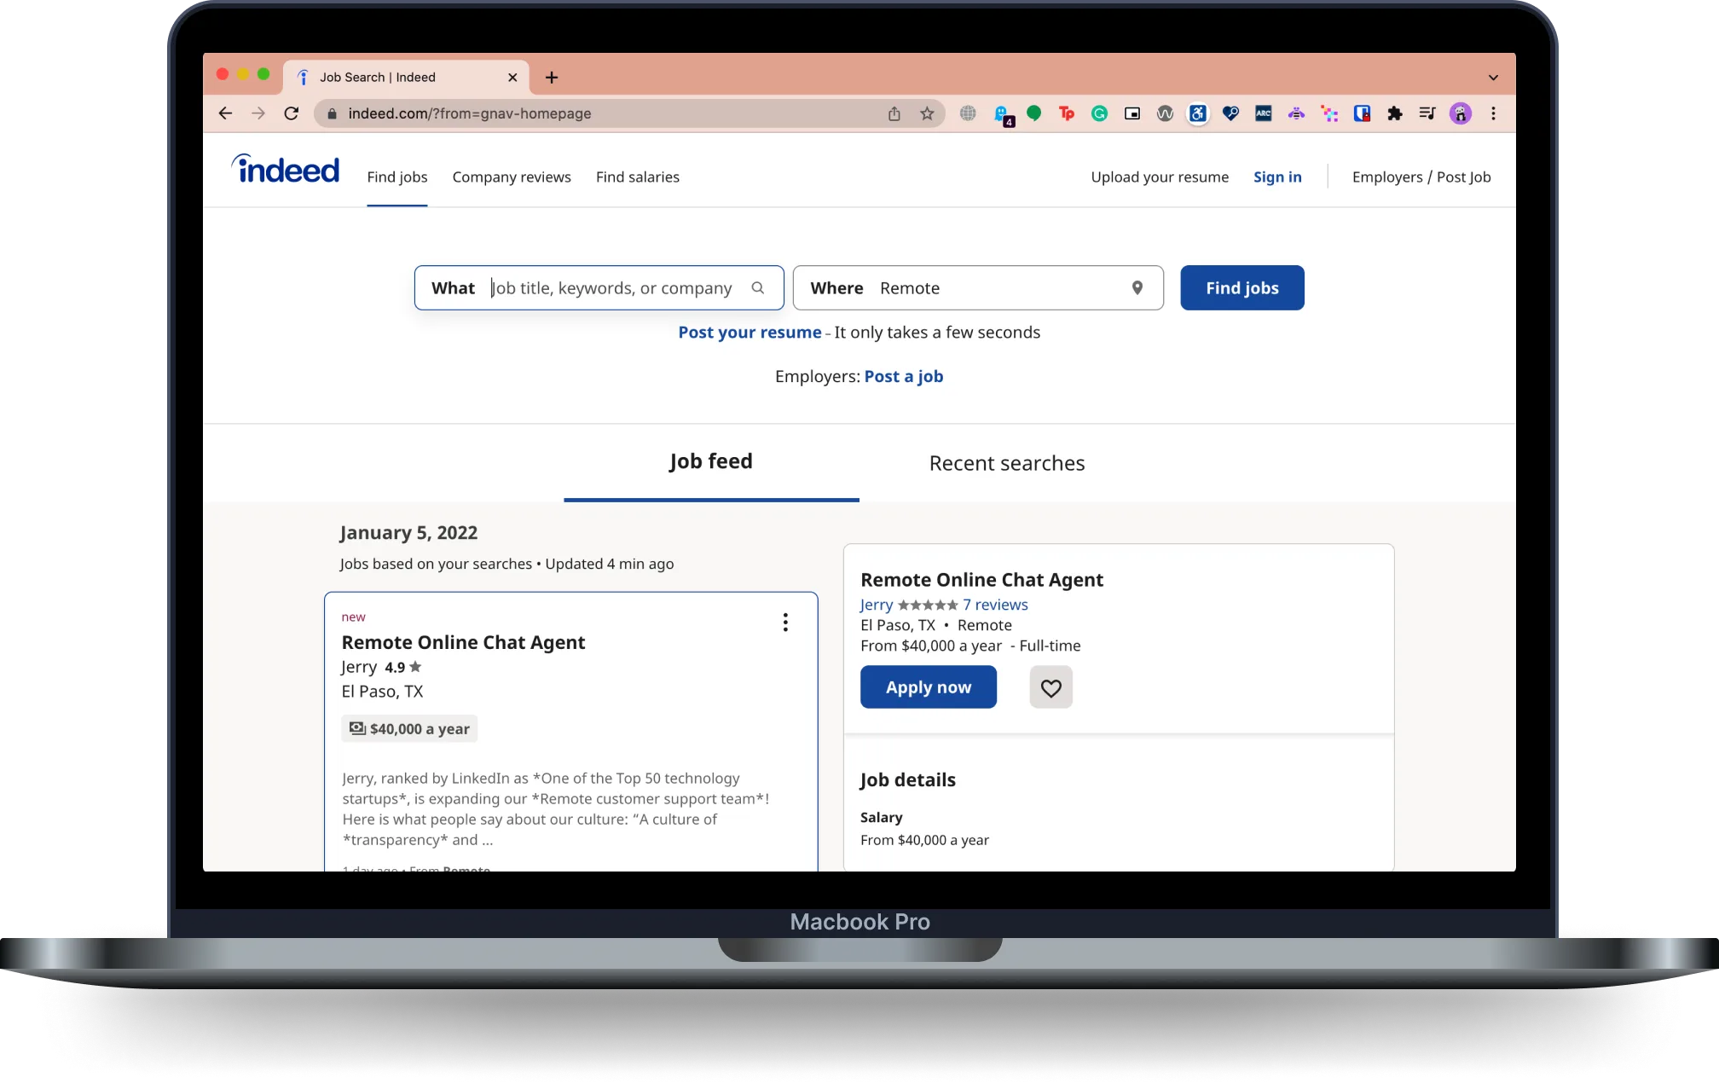The width and height of the screenshot is (1719, 1083).
Task: Open Chrome three-dot menu
Action: [1493, 113]
